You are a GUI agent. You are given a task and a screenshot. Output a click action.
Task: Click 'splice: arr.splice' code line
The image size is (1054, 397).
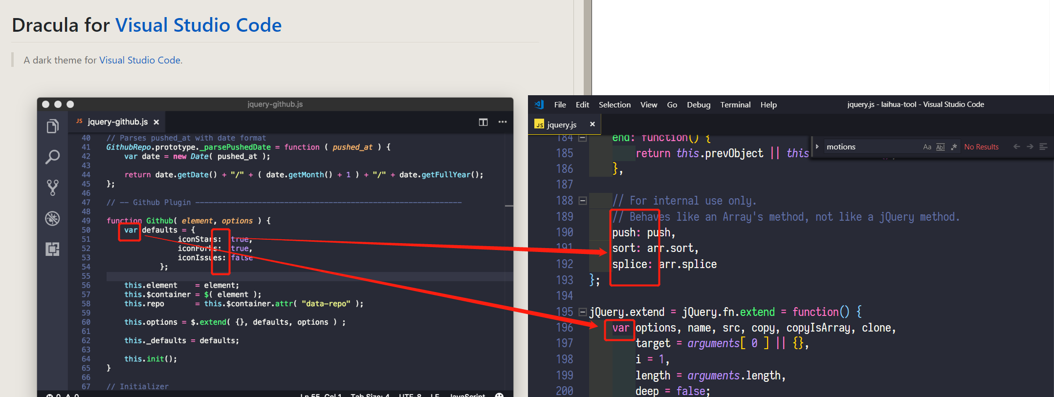(664, 265)
